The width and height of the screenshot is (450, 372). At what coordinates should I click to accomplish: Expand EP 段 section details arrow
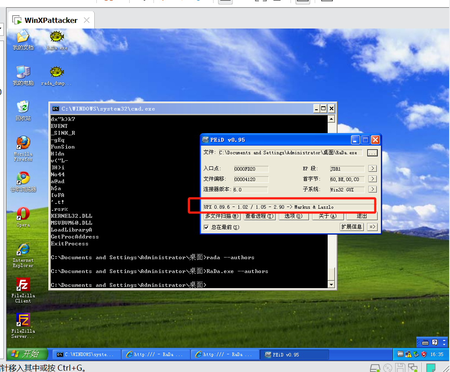[373, 169]
